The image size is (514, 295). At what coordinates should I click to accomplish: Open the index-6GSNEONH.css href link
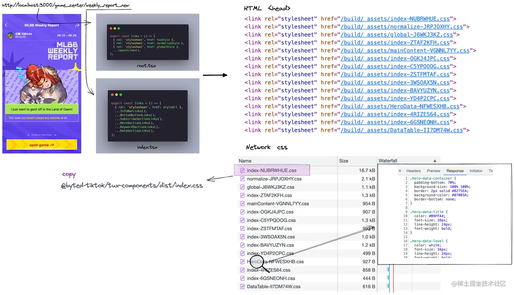pos(395,122)
